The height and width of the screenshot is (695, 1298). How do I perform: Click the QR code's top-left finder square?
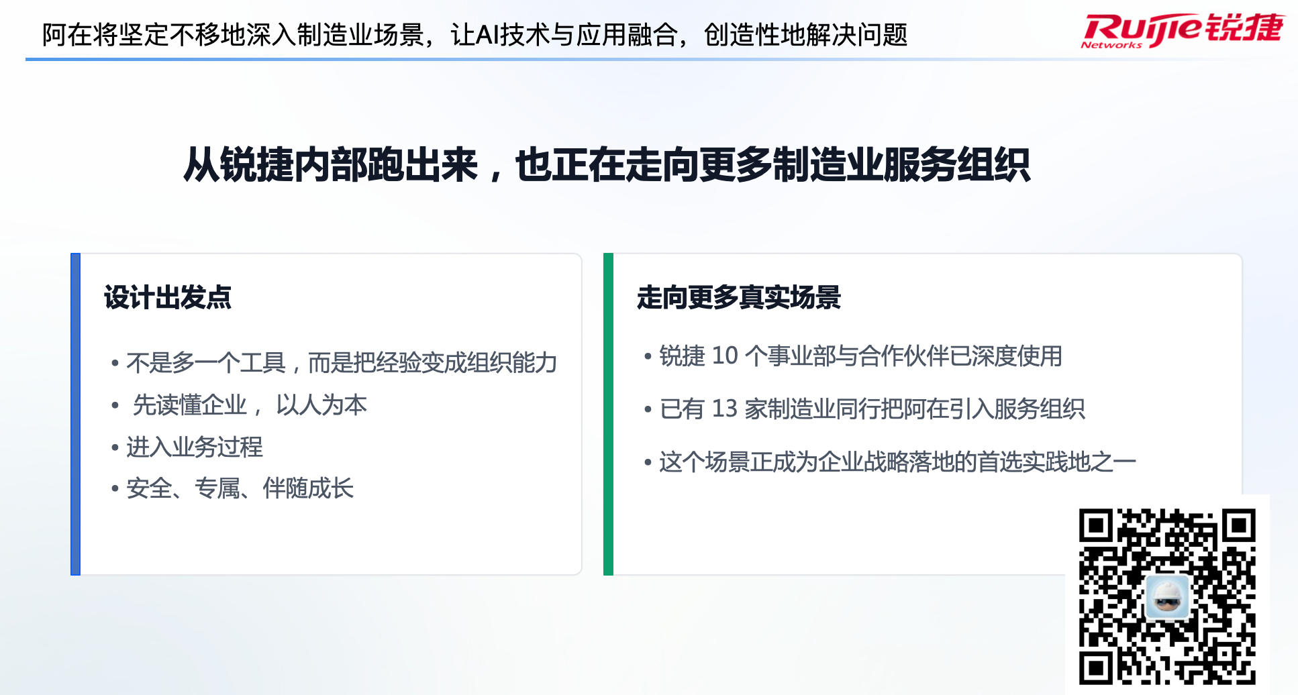point(1096,526)
